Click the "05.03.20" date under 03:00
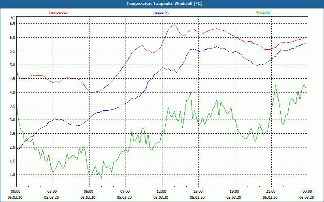 click(51, 197)
